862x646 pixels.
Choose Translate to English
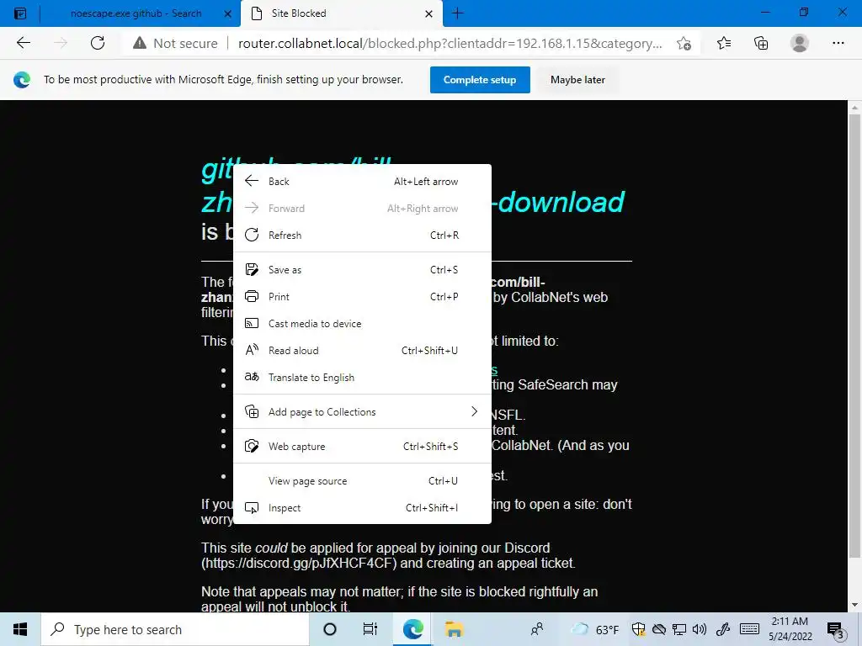pos(362,378)
